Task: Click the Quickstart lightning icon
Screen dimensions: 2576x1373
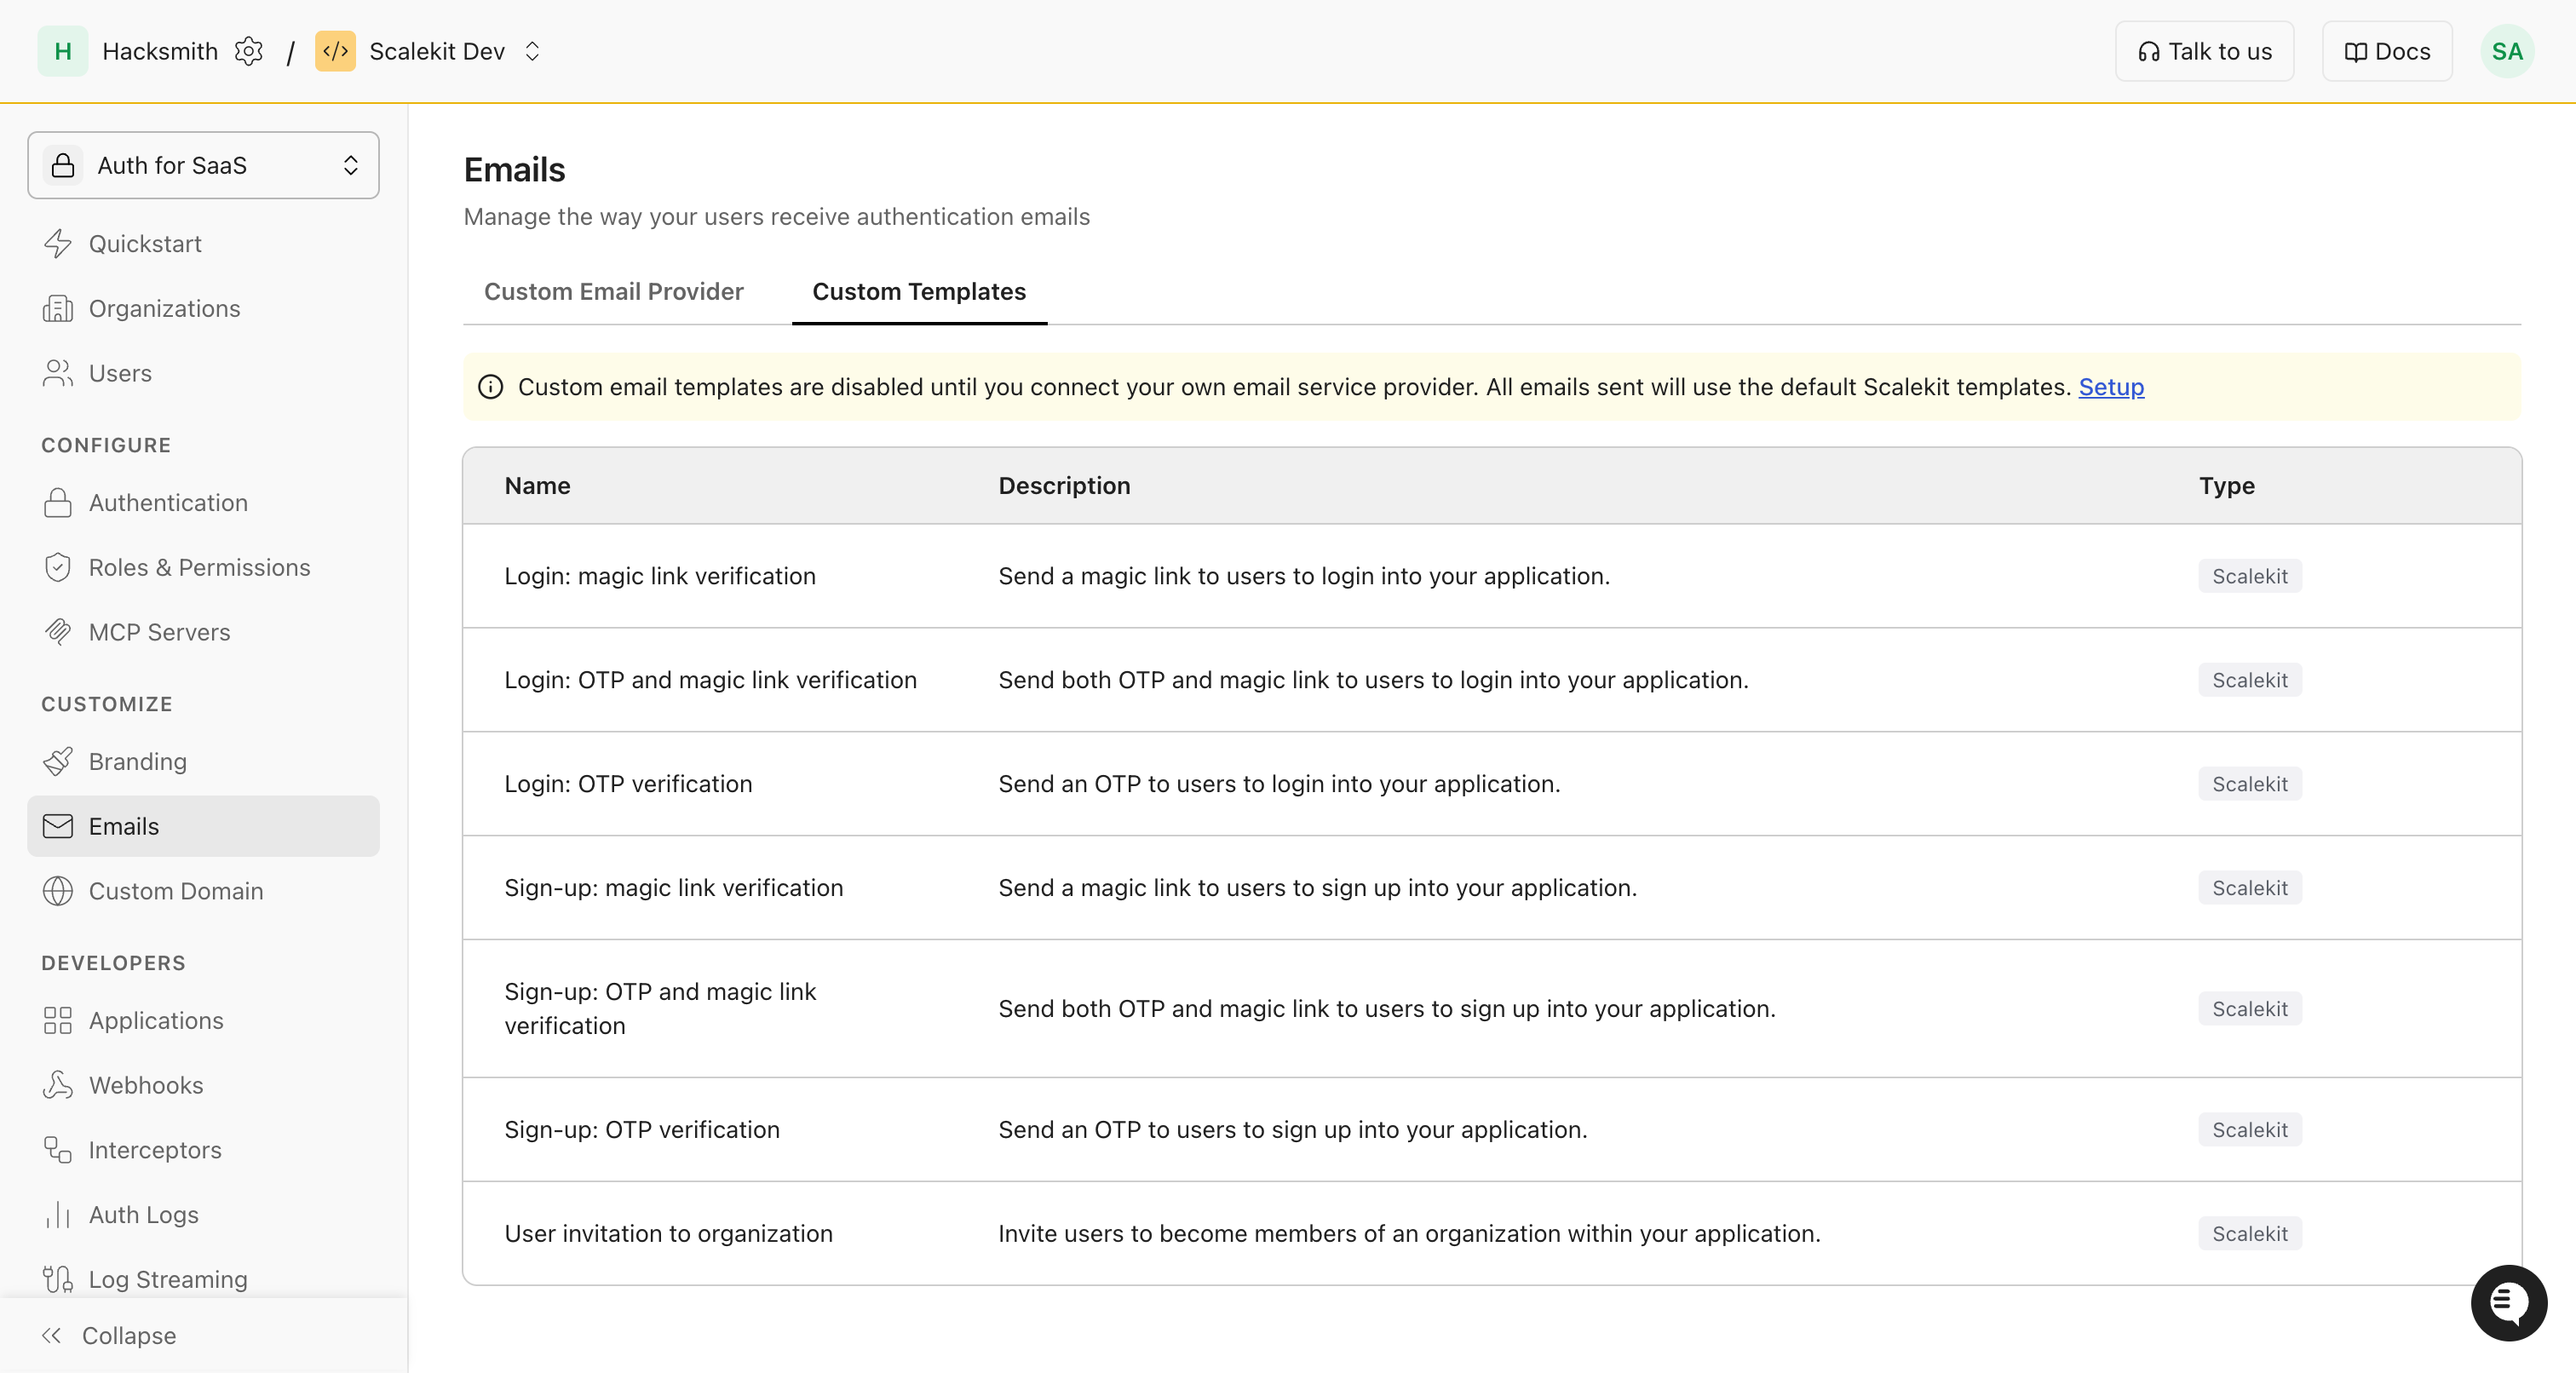Action: tap(58, 244)
